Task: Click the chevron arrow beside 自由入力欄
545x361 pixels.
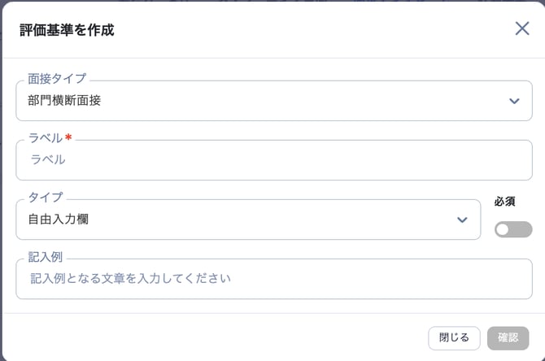Action: coord(462,220)
